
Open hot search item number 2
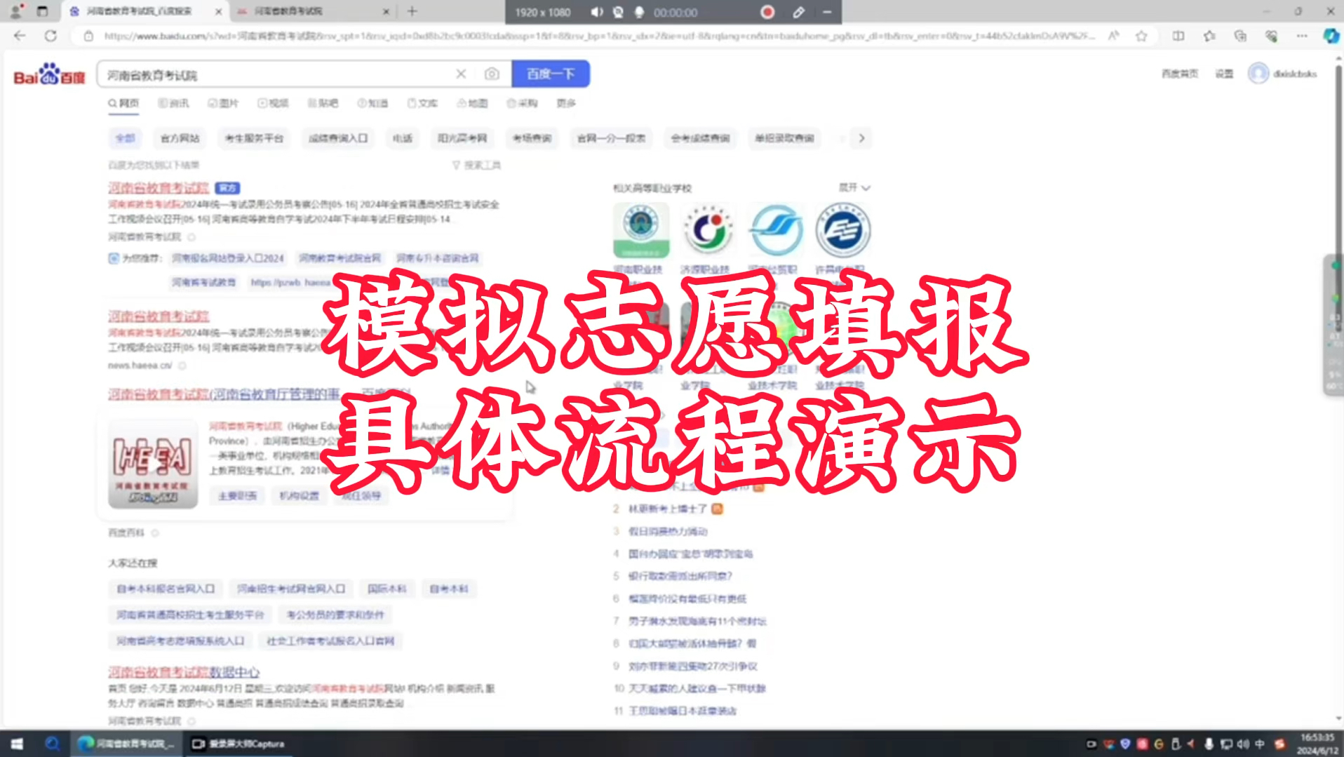click(667, 509)
